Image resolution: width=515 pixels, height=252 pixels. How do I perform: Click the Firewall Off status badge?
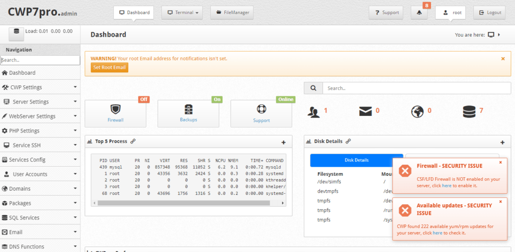coord(143,99)
